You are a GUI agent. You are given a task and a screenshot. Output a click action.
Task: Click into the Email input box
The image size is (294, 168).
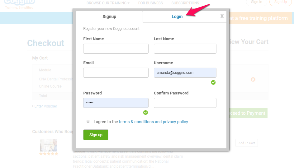pos(116,73)
